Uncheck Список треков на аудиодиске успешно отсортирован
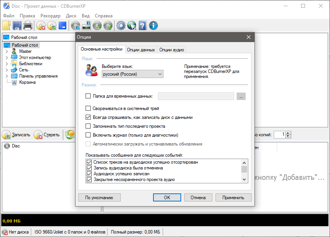Viewport: 330px width, 237px height. tap(89, 162)
